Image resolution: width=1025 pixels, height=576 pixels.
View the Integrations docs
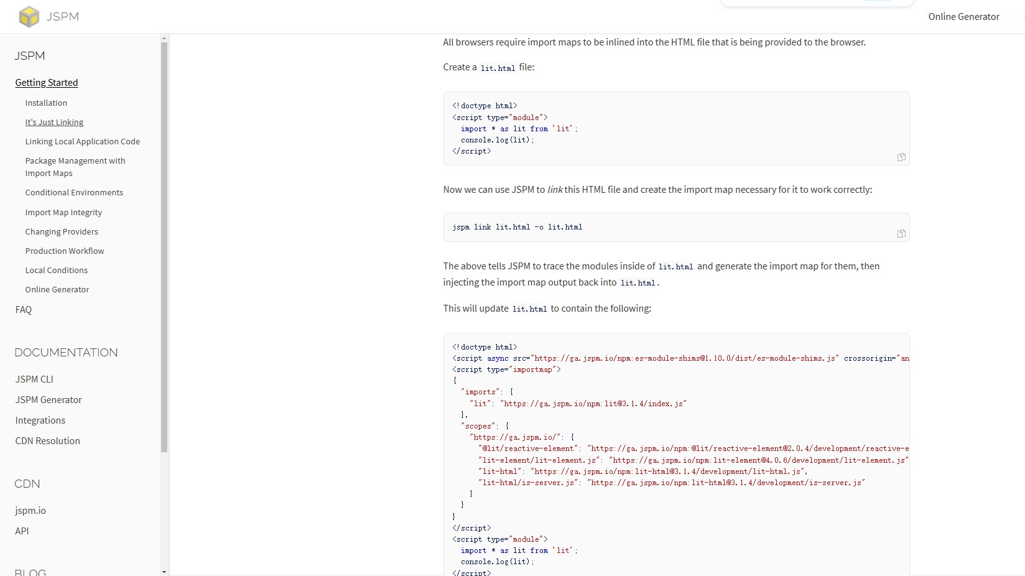pos(40,420)
